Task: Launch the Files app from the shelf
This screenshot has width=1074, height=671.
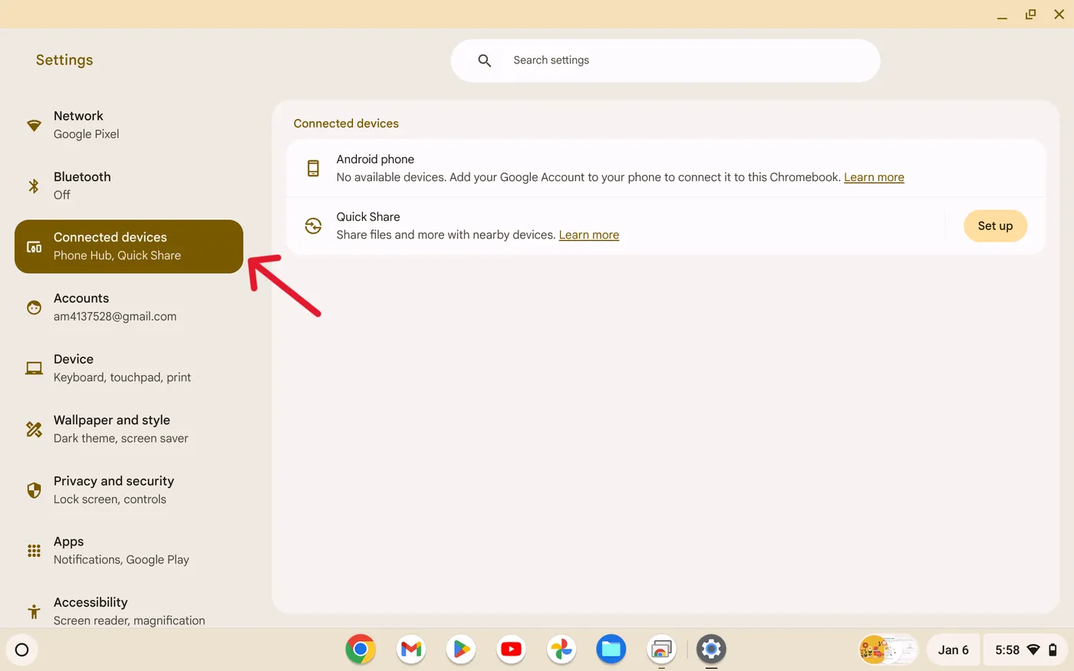Action: (x=611, y=650)
